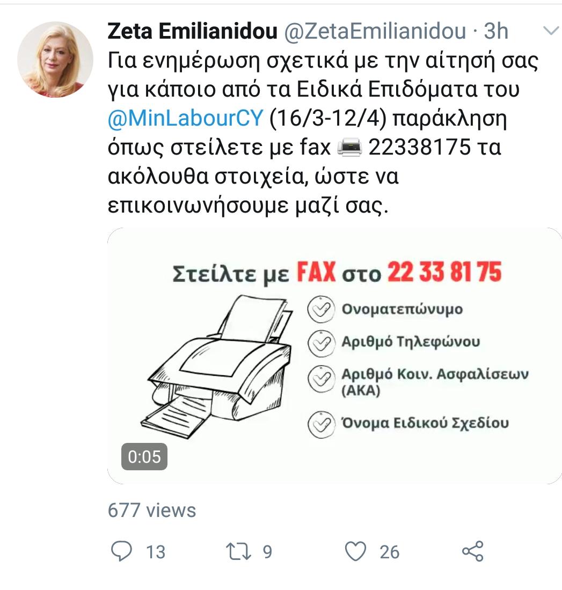Open Zeta Emilianidou's profile picture

pos(55,60)
